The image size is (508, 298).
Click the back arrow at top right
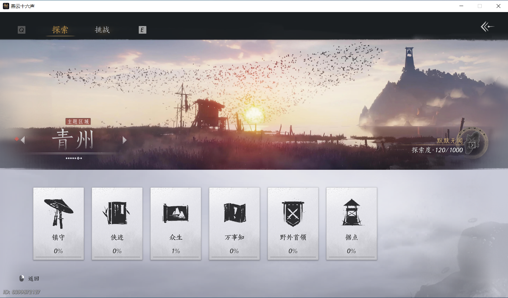point(487,27)
